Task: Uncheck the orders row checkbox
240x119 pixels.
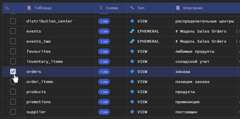Action: pos(13,71)
